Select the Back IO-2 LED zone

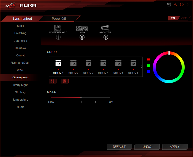tap(73, 67)
